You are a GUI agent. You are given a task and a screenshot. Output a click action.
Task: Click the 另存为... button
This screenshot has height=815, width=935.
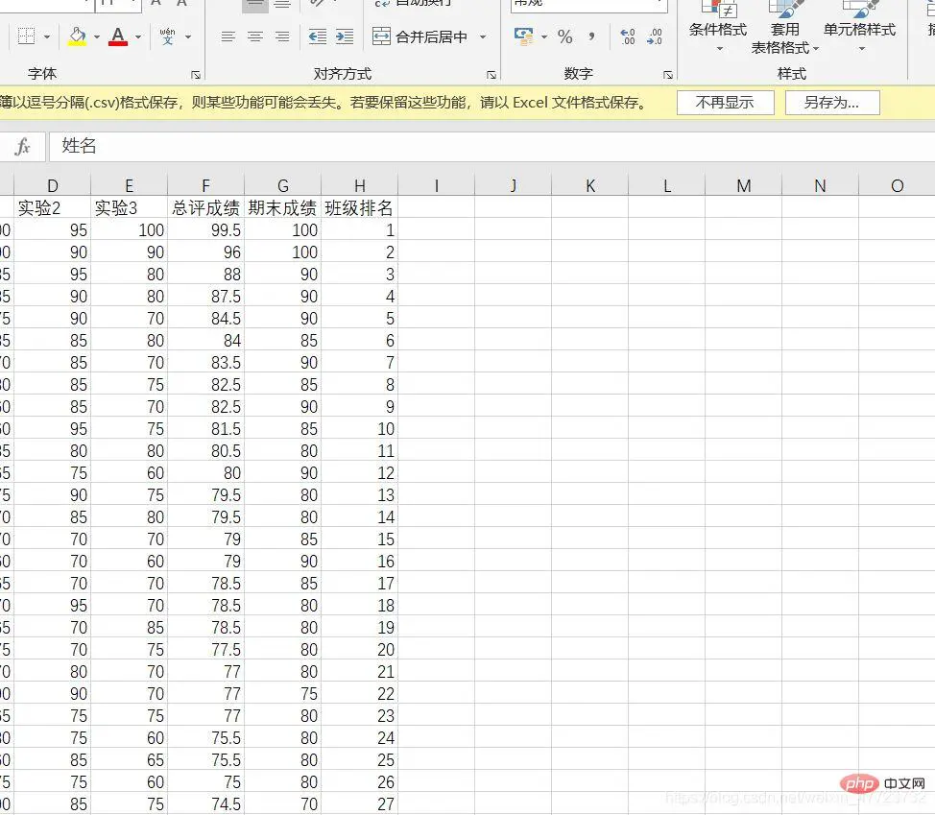click(x=831, y=103)
